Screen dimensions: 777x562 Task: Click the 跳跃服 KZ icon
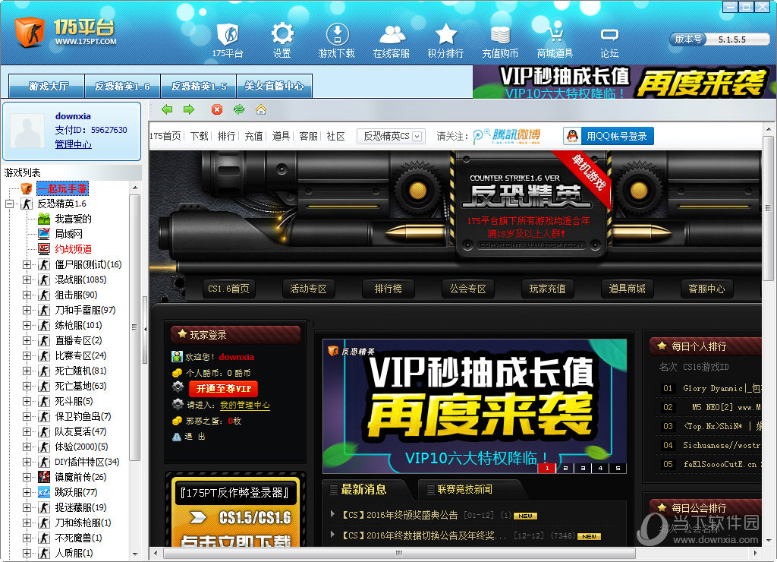click(44, 493)
